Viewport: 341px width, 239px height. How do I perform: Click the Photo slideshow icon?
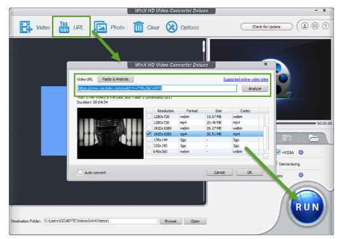pyautogui.click(x=100, y=27)
